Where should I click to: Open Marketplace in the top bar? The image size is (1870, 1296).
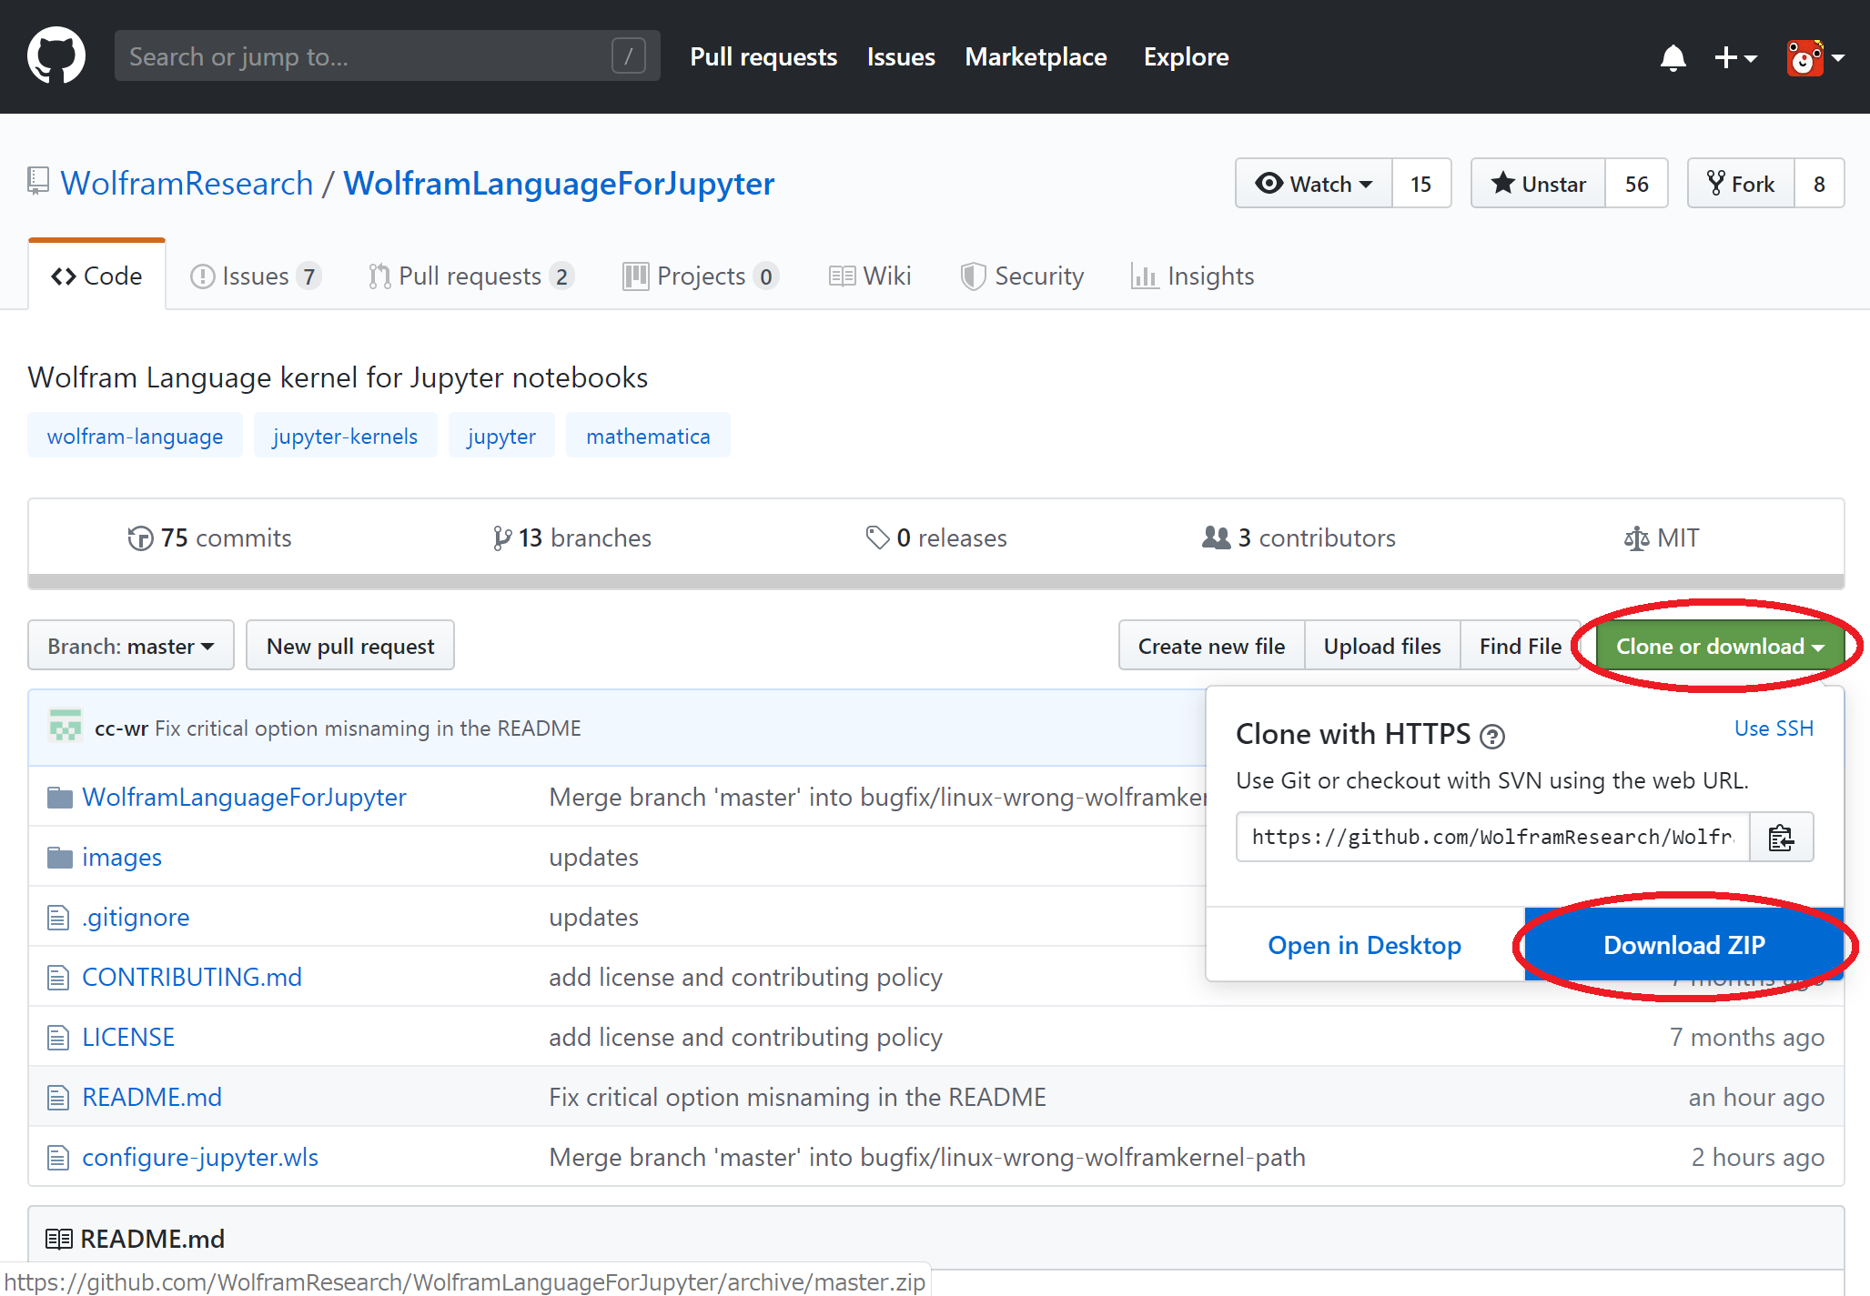click(x=1036, y=56)
